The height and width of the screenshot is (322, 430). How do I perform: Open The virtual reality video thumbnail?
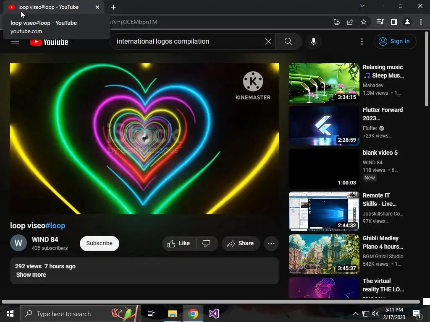tap(324, 288)
